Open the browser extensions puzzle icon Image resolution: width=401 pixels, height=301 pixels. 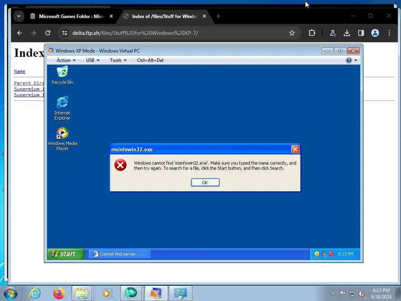(x=312, y=33)
